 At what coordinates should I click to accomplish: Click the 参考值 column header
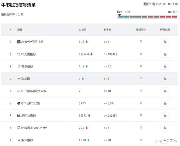107,30
